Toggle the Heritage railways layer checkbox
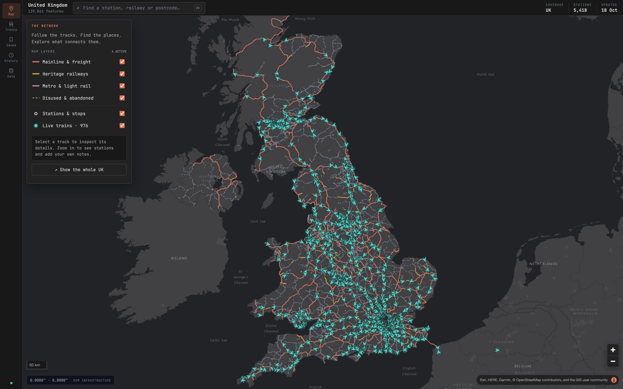623x389 pixels. tap(122, 74)
